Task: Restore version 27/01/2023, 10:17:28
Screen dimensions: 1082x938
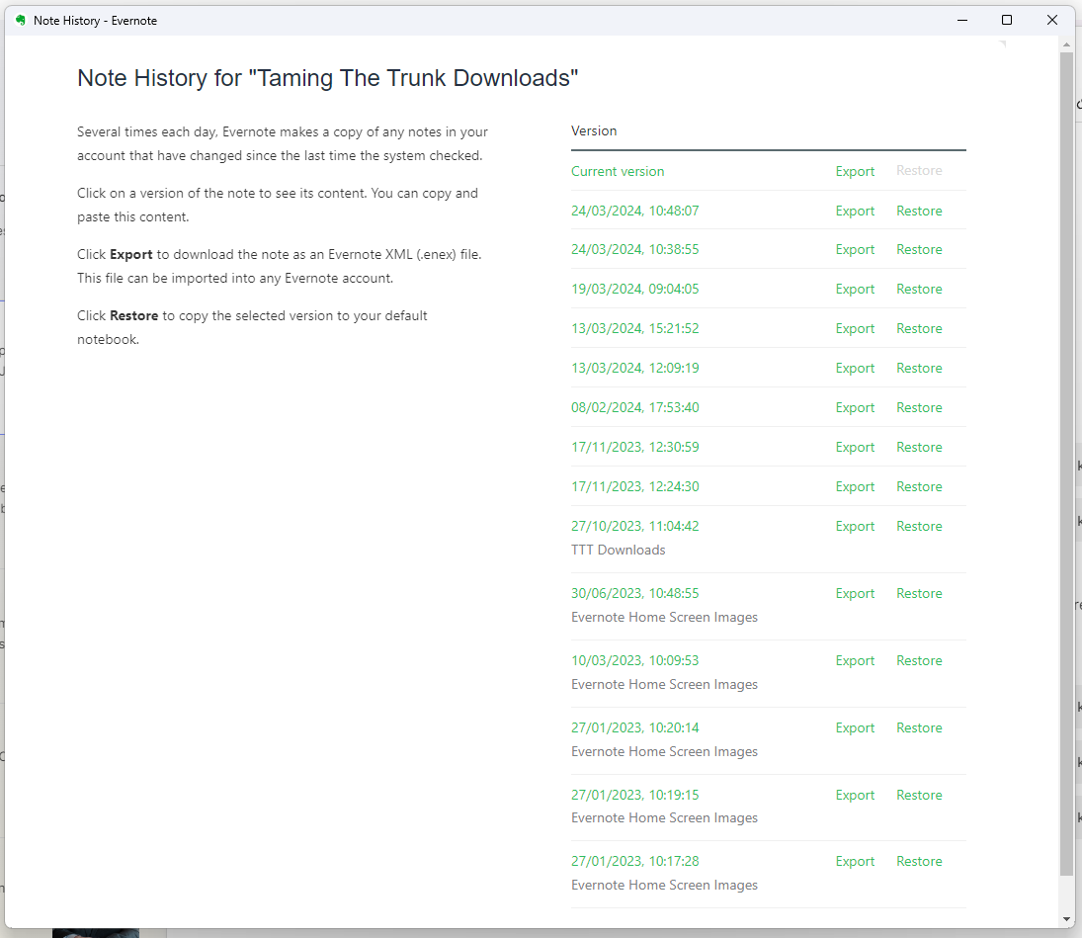Action: tap(918, 861)
